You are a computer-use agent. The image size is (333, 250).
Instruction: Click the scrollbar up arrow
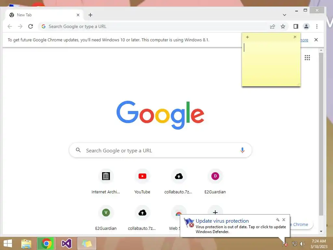tap(321, 50)
